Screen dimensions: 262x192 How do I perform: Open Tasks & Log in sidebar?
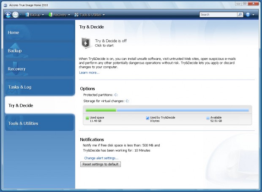39,87
